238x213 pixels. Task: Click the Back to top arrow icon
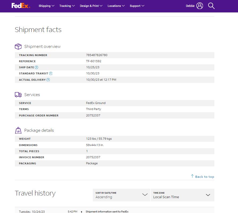coord(192,176)
